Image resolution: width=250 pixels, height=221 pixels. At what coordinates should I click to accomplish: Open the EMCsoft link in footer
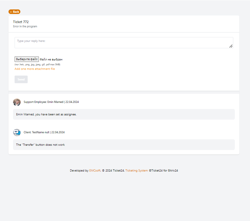click(95, 171)
